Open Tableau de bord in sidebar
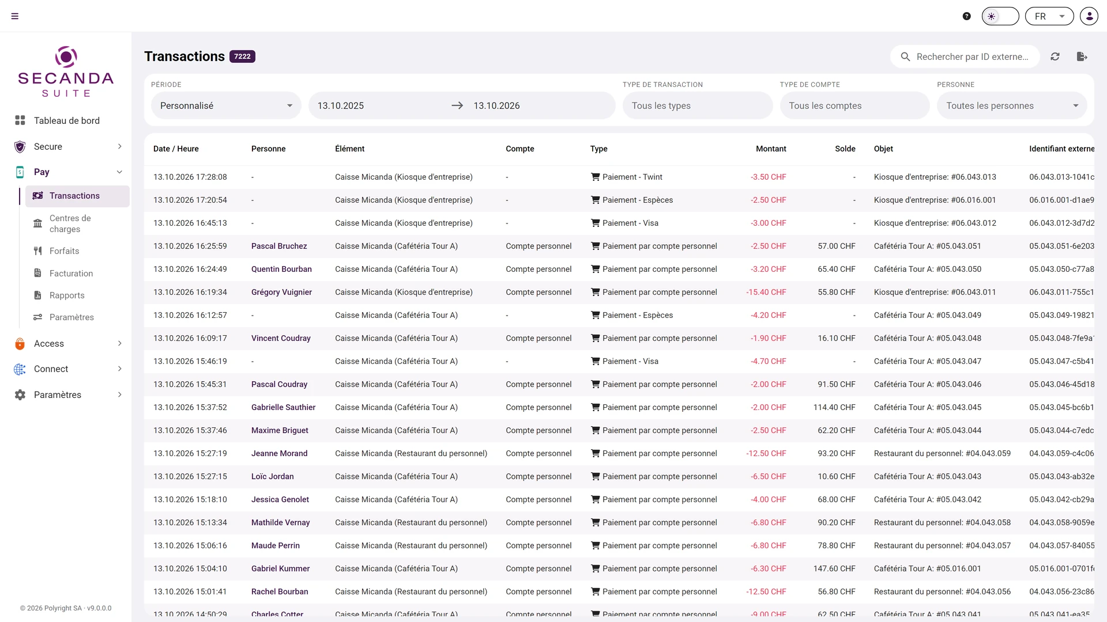This screenshot has width=1107, height=622. [67, 120]
